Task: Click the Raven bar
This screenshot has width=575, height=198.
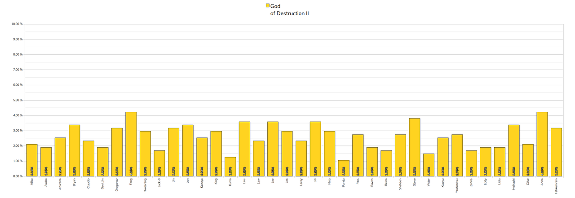Action: pyautogui.click(x=372, y=162)
